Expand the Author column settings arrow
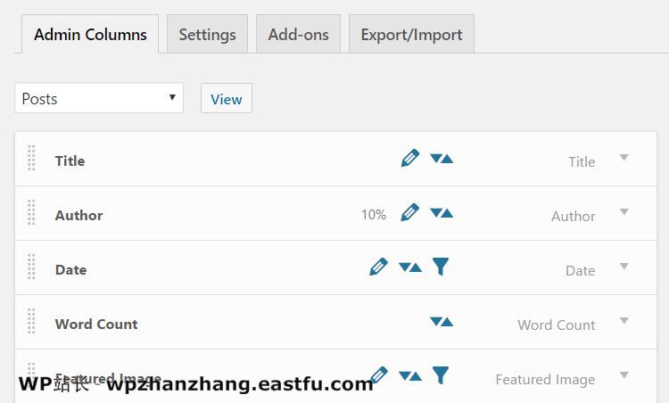This screenshot has width=669, height=403. (624, 212)
